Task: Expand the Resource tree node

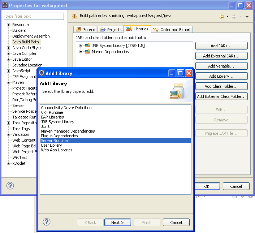Action: [8, 25]
